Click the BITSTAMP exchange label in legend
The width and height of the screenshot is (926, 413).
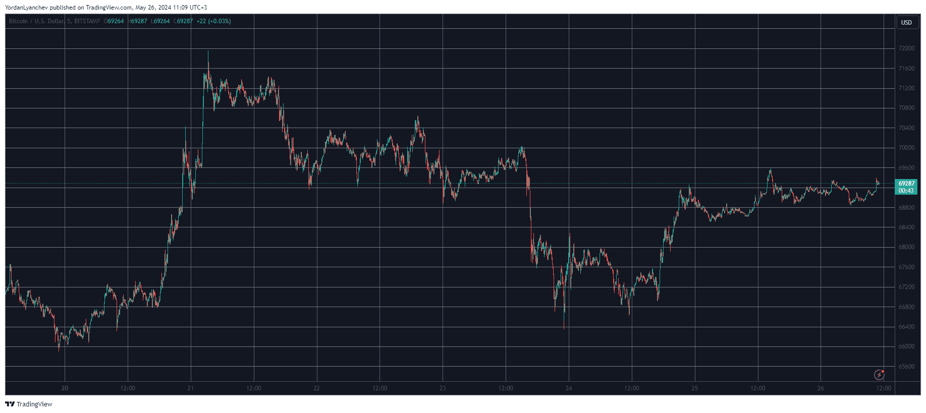pos(87,21)
